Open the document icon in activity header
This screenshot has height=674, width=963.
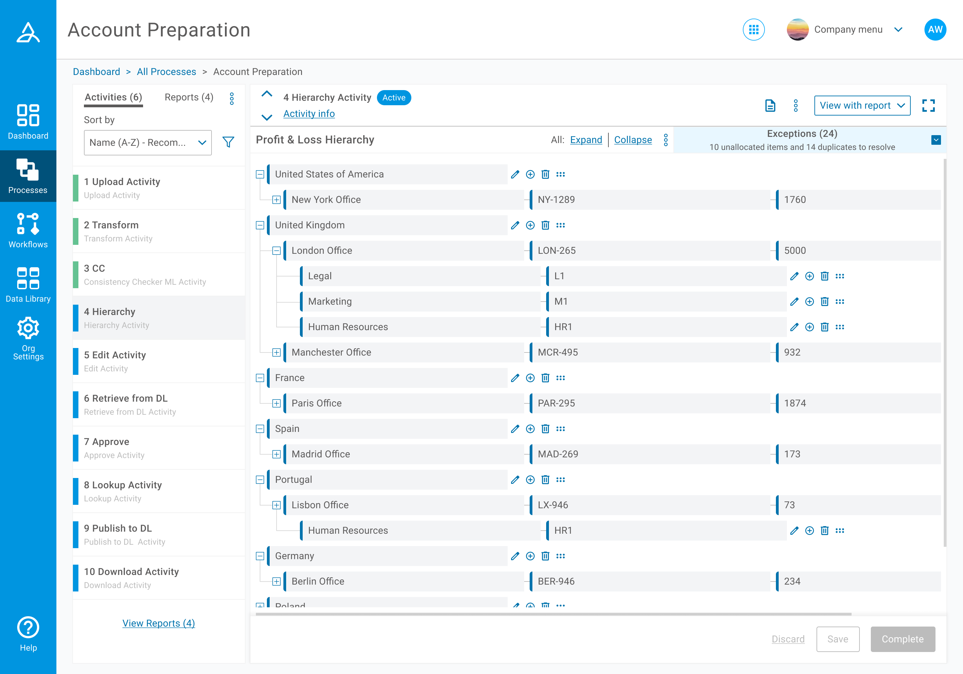(x=770, y=106)
